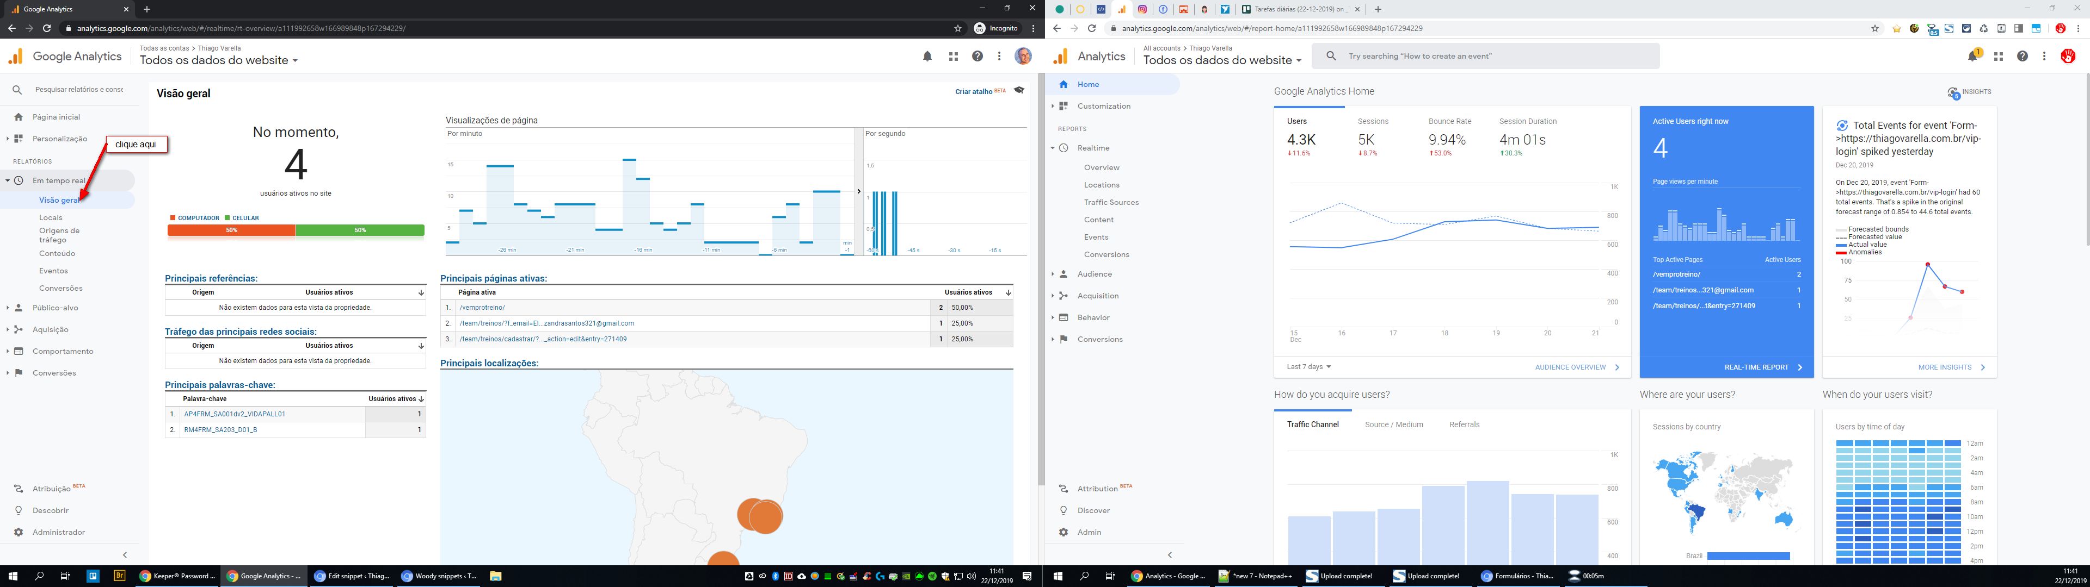Collapse the left sidebar with chevron arrow
Viewport: 2090px width, 587px height.
[x=125, y=555]
